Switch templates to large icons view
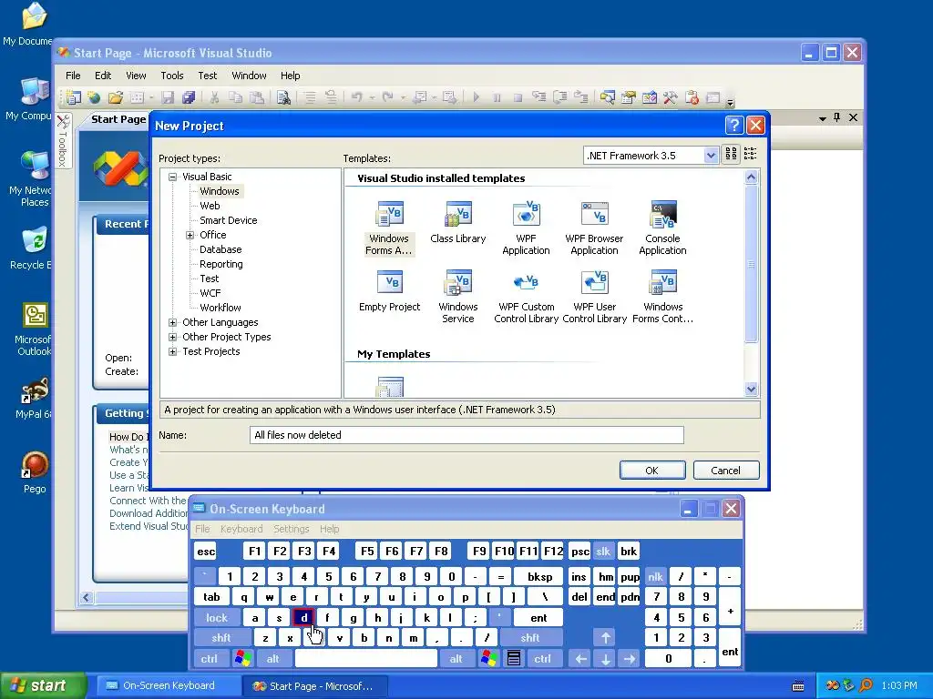The image size is (933, 699). pos(731,155)
